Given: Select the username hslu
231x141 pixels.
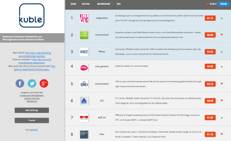Looking at the screenshot, I should (x=102, y=134).
